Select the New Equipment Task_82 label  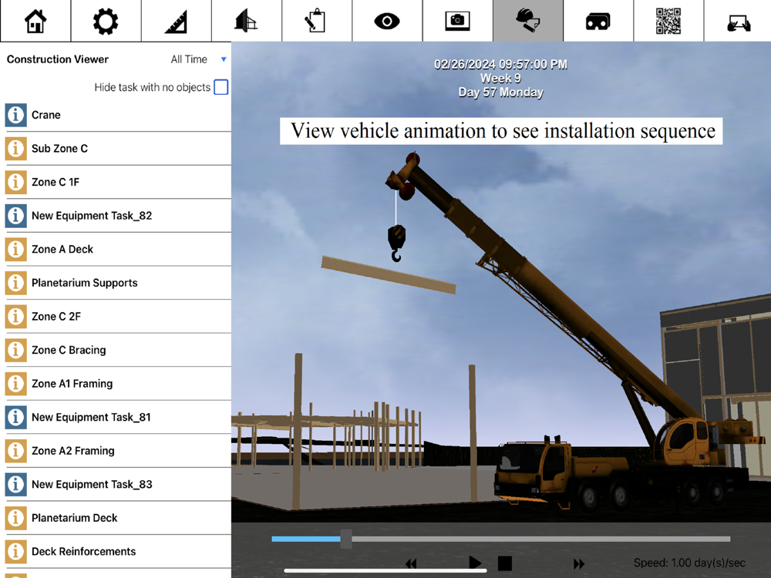[92, 216]
